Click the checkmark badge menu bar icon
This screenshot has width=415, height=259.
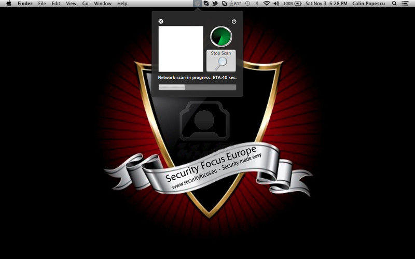tap(206, 4)
